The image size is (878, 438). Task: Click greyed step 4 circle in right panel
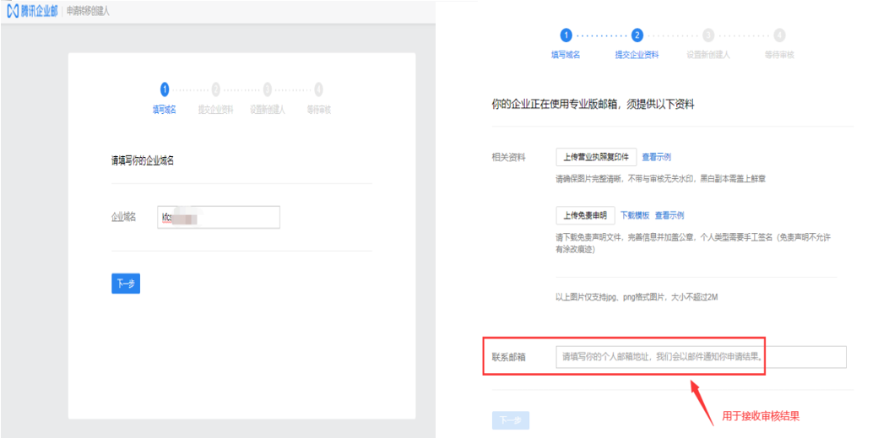click(x=779, y=35)
